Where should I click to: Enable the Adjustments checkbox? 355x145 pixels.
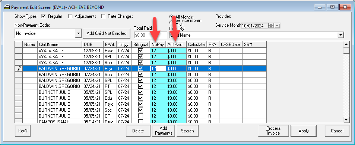click(x=71, y=16)
